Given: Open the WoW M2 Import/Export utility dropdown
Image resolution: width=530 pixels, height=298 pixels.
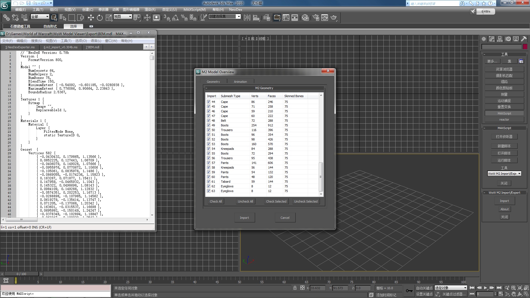Looking at the screenshot, I should point(504,174).
